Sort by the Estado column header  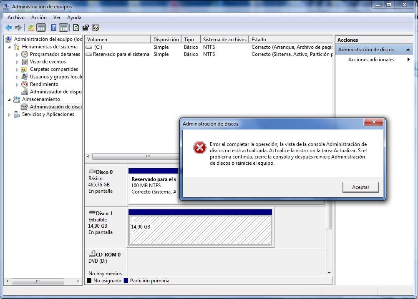tap(291, 40)
